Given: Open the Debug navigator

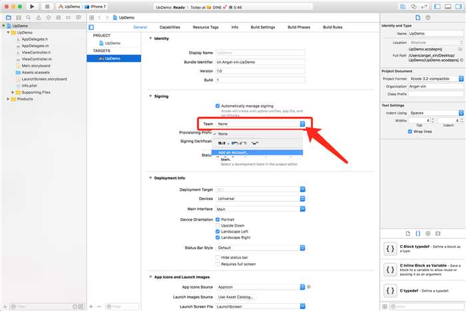Looking at the screenshot, I should pos(59,18).
